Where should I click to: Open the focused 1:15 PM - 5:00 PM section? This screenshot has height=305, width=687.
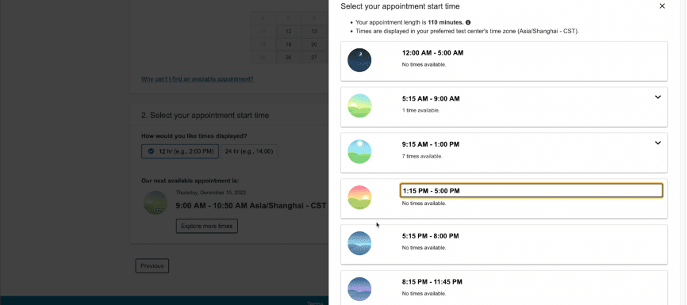531,191
